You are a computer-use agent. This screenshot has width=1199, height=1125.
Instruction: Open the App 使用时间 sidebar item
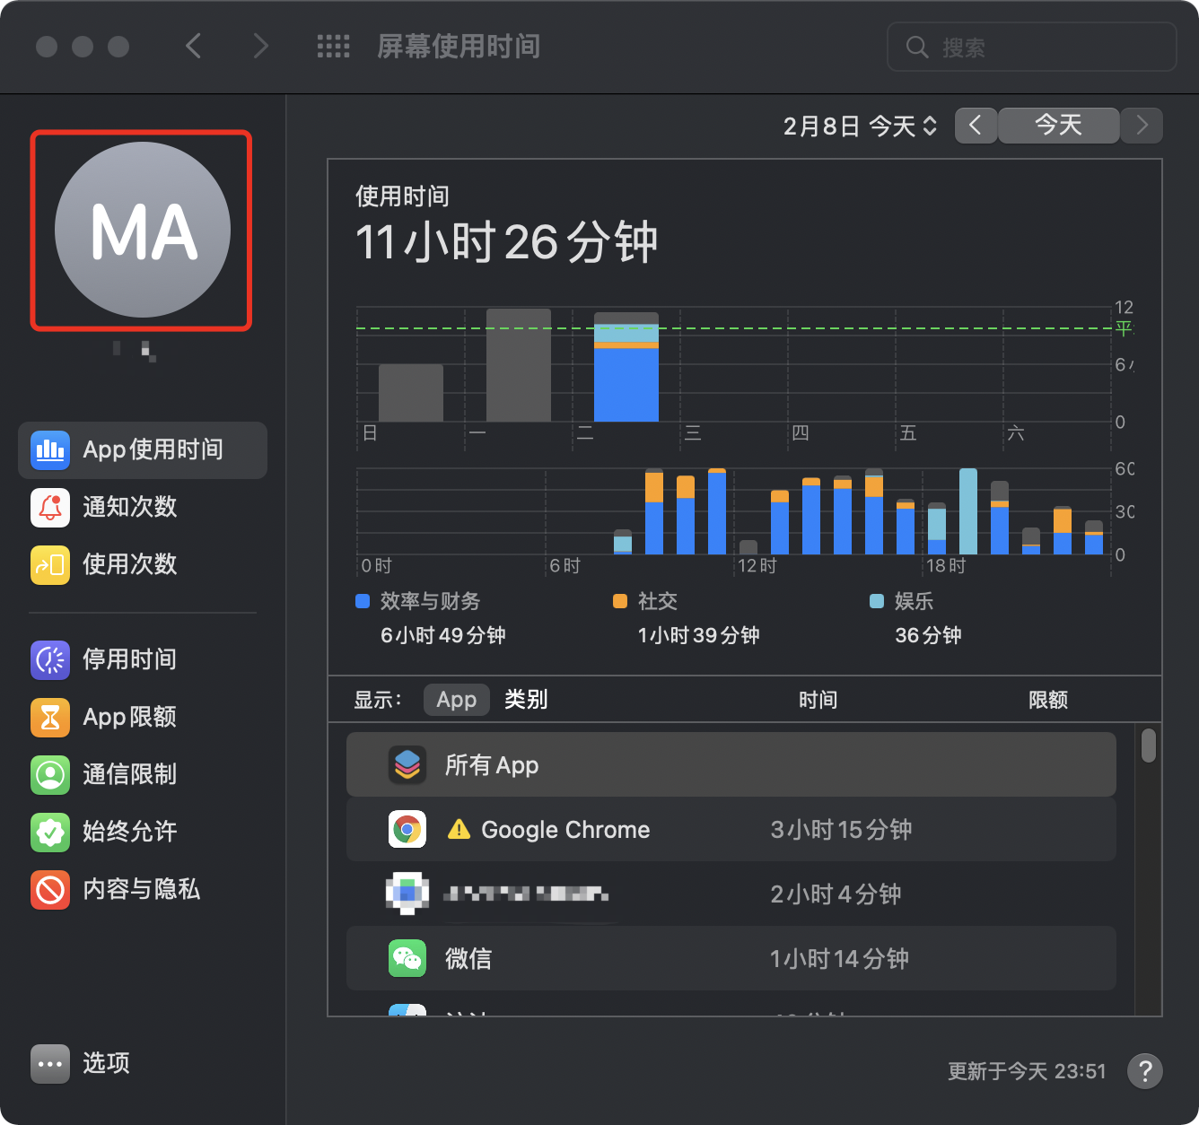[x=143, y=449]
